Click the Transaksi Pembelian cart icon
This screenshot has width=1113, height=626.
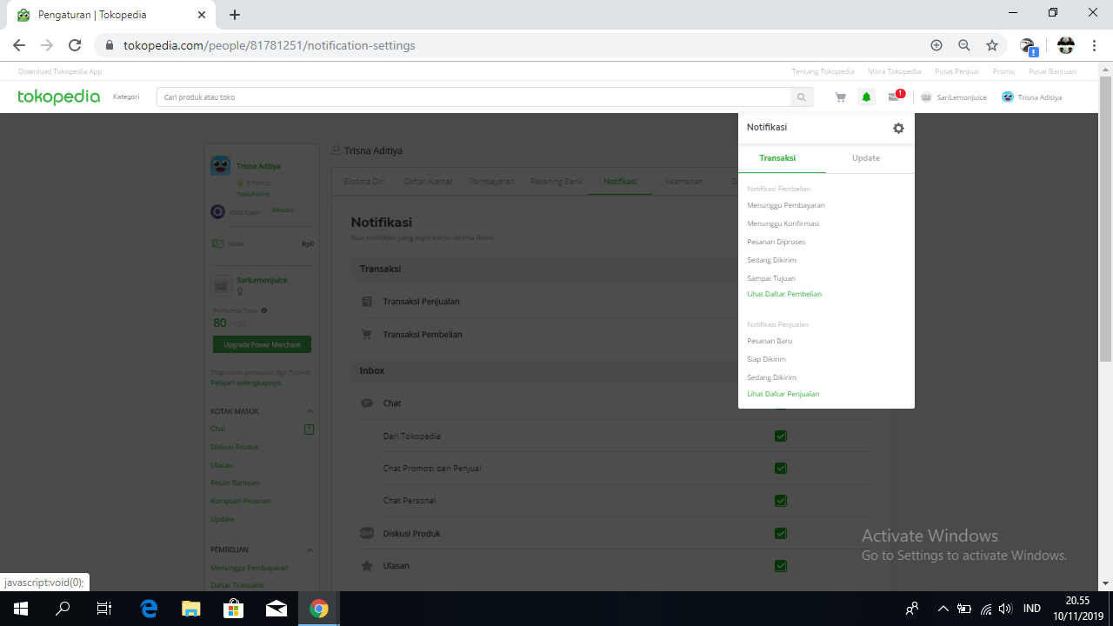tap(366, 335)
